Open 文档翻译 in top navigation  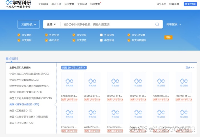(x=43, y=4)
